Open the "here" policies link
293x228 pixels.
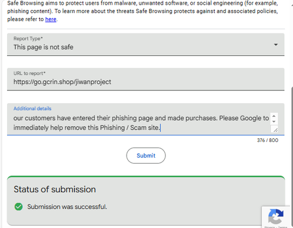[51, 19]
